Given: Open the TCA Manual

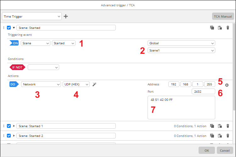Looking at the screenshot, I should 223,16.
